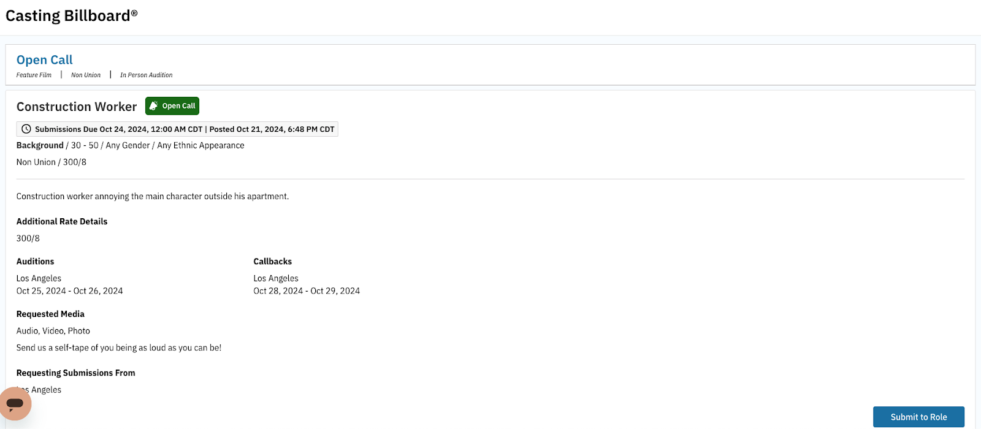Click the Requesting Submissions From heading
Screen dimensions: 981x429
[75, 373]
